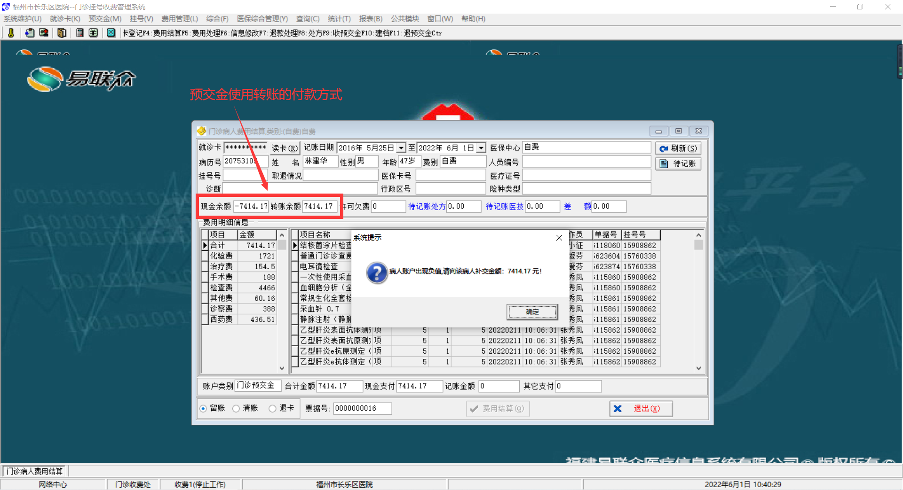Select the 清账 radio button

236,409
